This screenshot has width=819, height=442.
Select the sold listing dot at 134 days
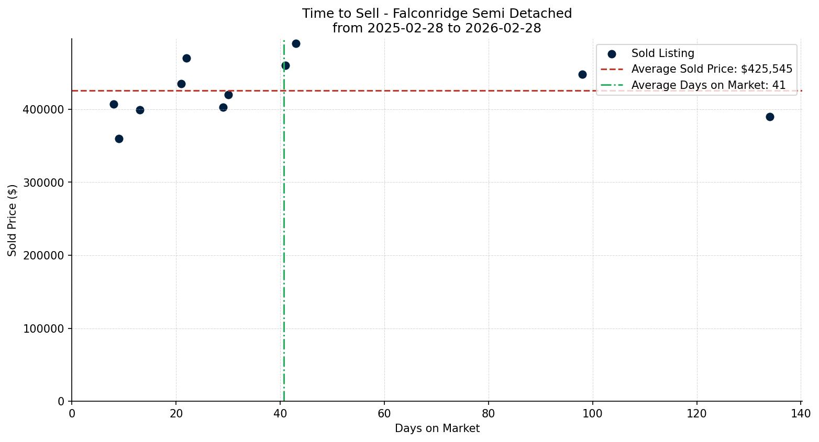click(x=770, y=117)
